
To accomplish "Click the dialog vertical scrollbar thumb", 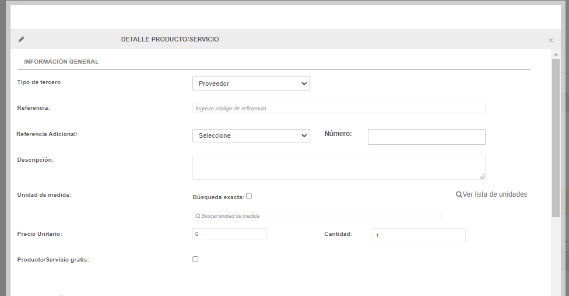I will 556,138.
